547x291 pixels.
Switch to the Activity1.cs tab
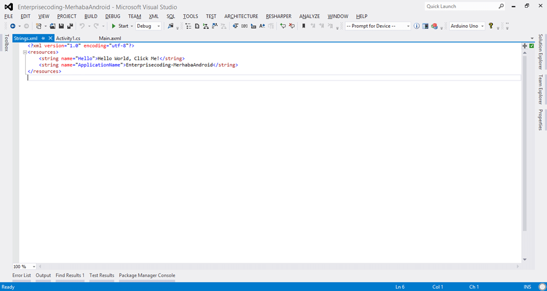coord(68,38)
